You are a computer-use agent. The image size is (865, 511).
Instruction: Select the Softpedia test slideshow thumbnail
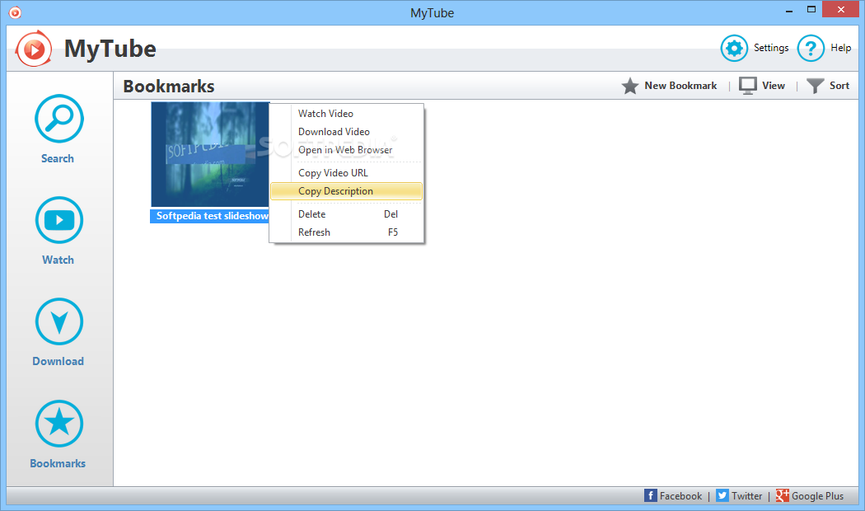click(x=210, y=154)
